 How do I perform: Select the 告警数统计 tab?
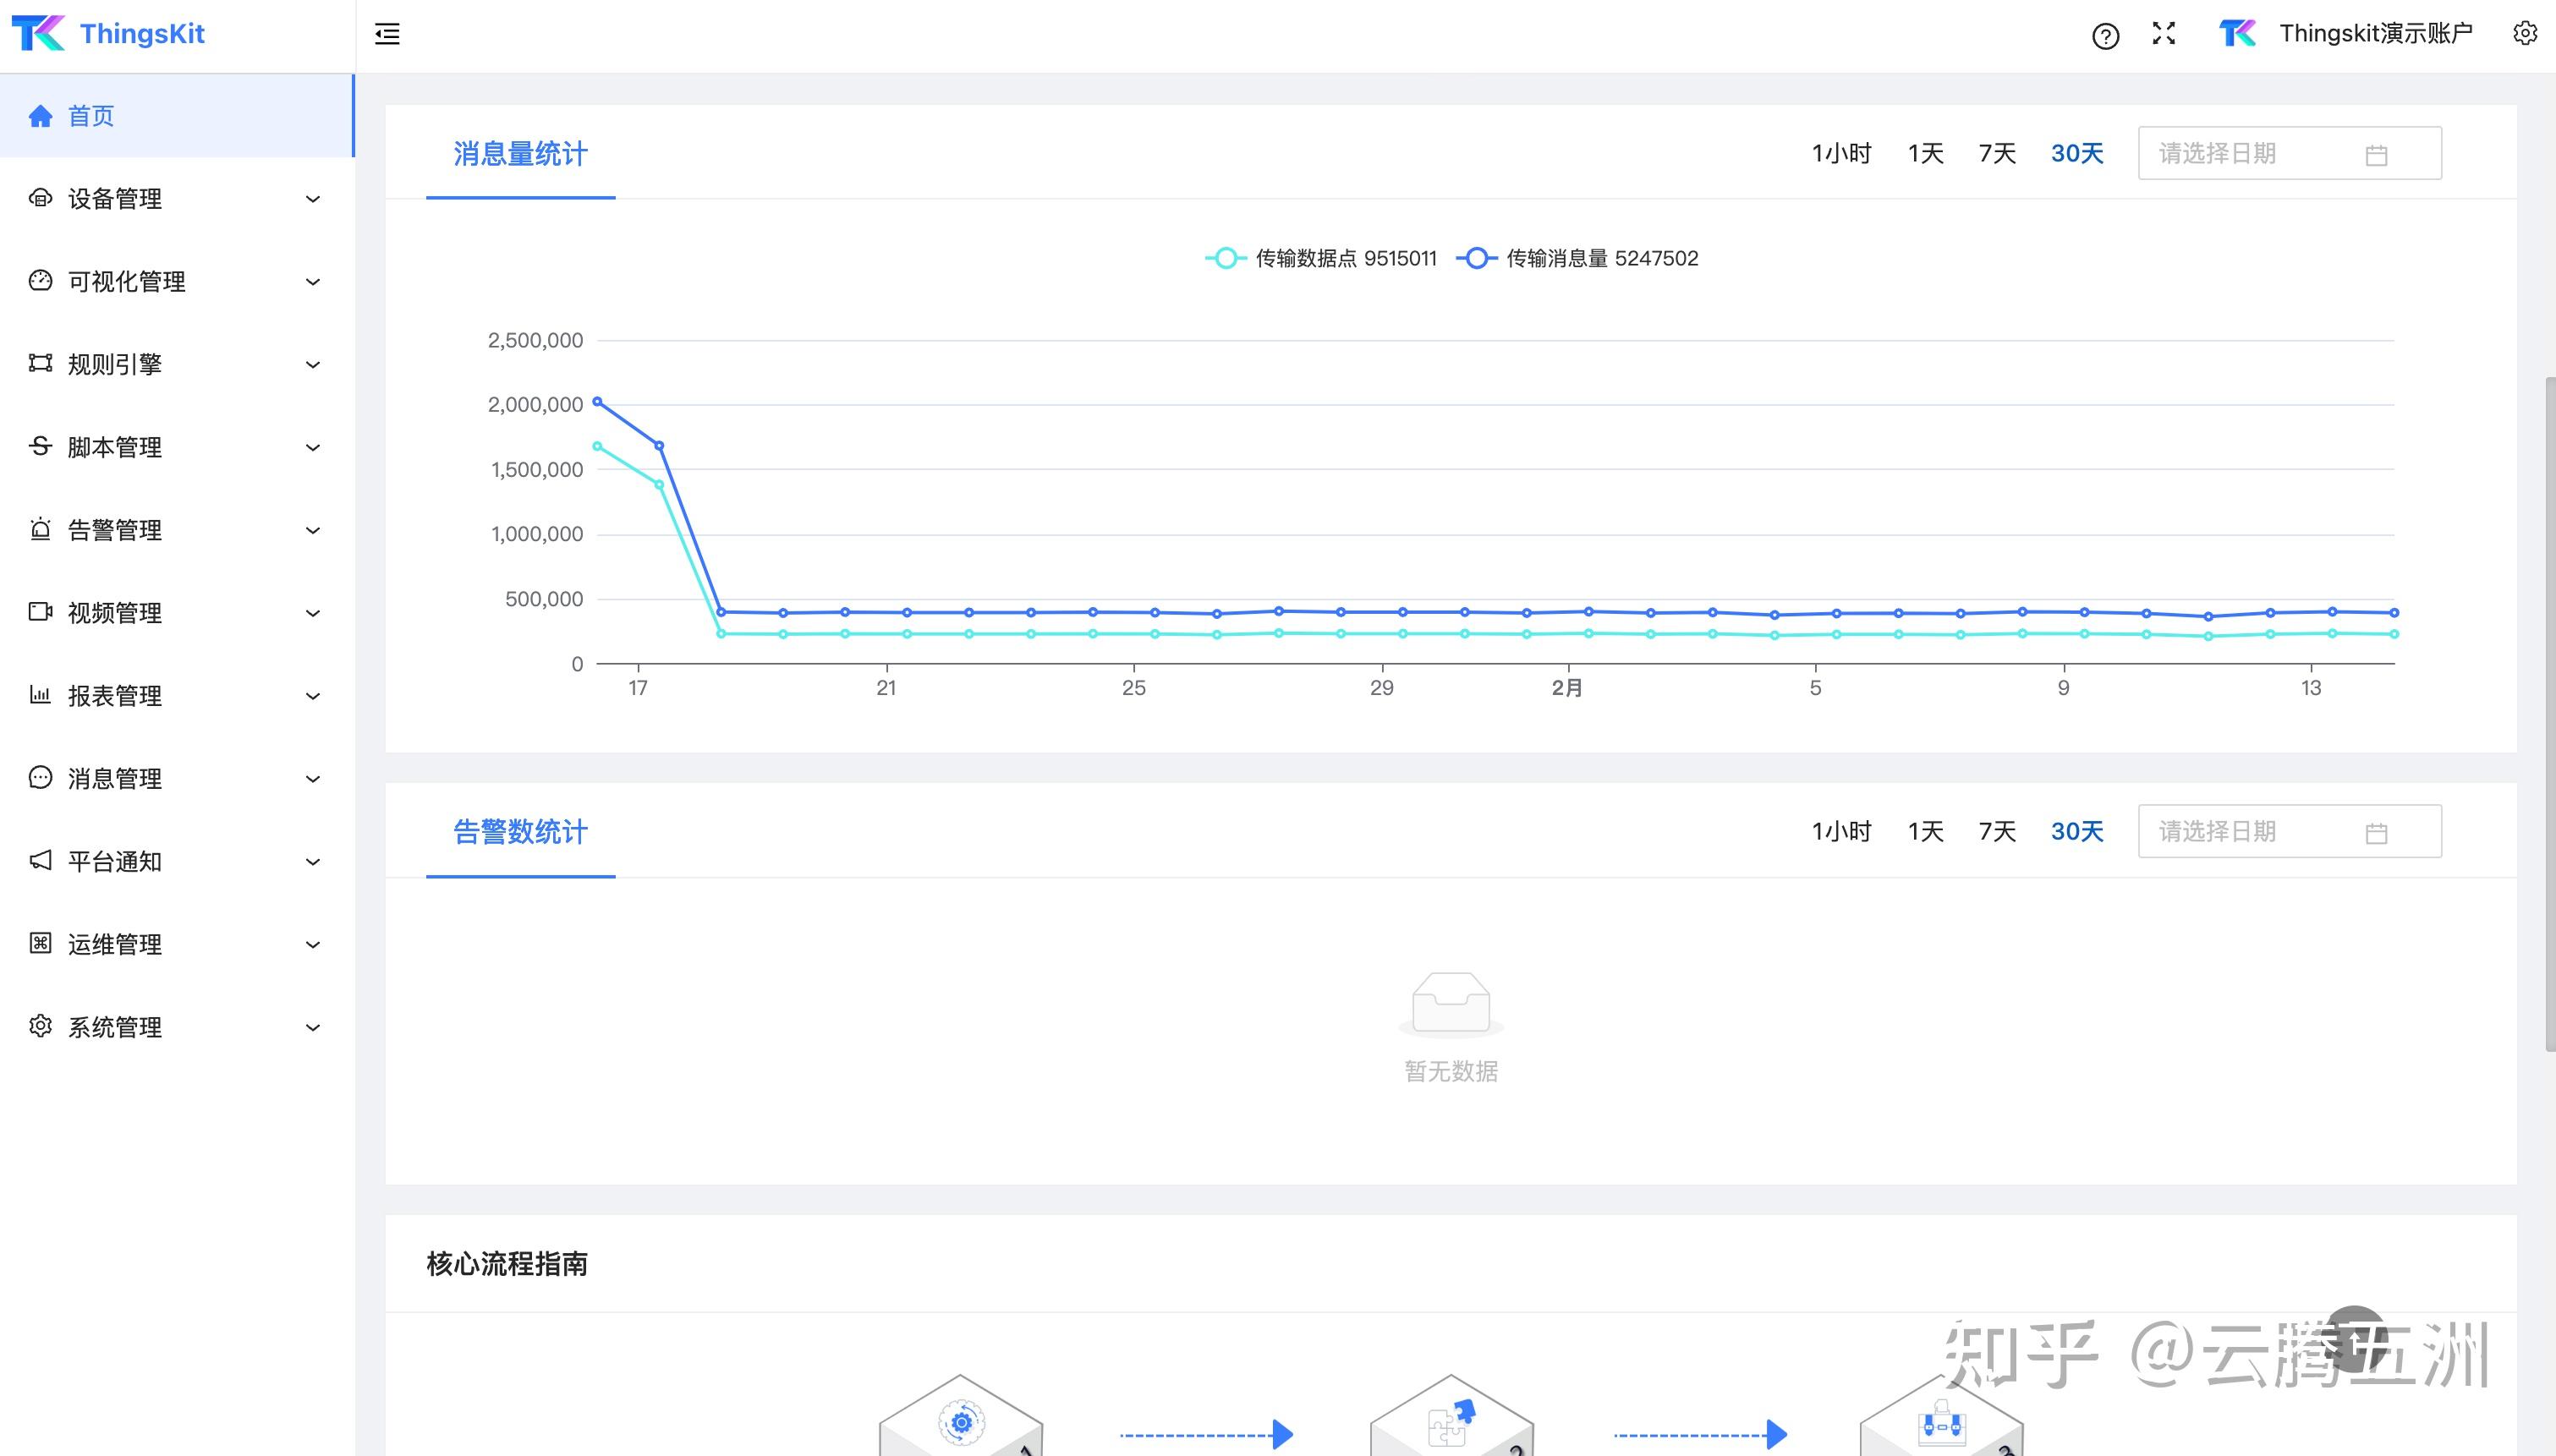pos(520,832)
